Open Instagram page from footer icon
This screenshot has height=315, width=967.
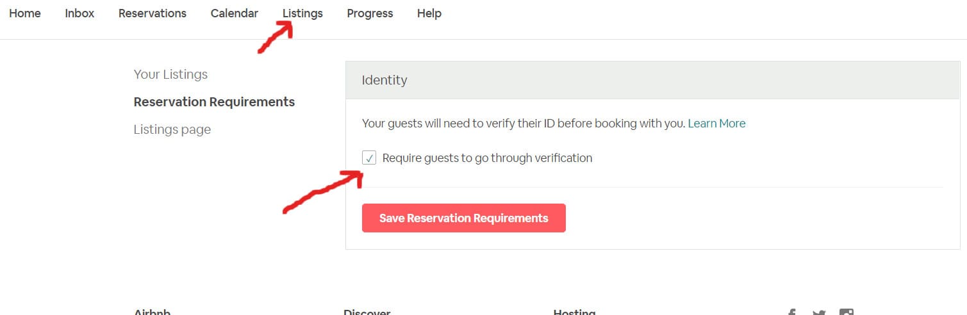847,312
